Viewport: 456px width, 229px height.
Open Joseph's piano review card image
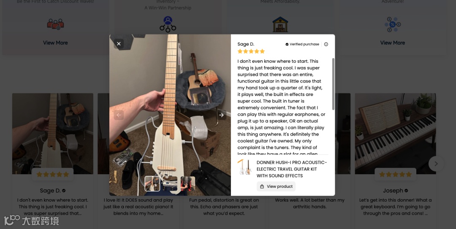click(395, 133)
